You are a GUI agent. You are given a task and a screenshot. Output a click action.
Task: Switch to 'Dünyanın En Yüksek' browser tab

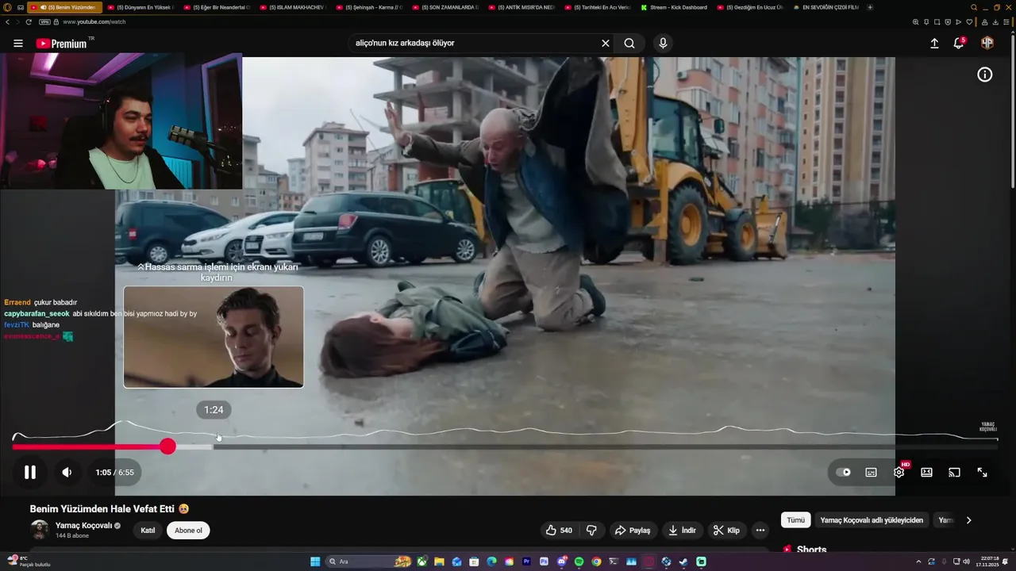(x=143, y=7)
